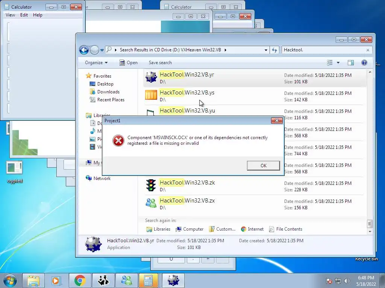Click the Explorer forward navigation button
This screenshot has height=288, width=385.
coord(94,50)
